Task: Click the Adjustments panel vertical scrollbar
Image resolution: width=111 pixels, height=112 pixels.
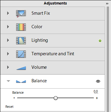Action: click(x=108, y=59)
